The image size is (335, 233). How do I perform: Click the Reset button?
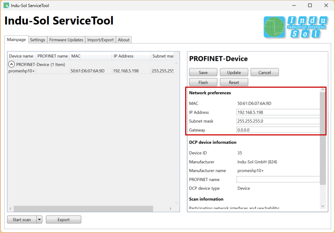[x=234, y=82]
